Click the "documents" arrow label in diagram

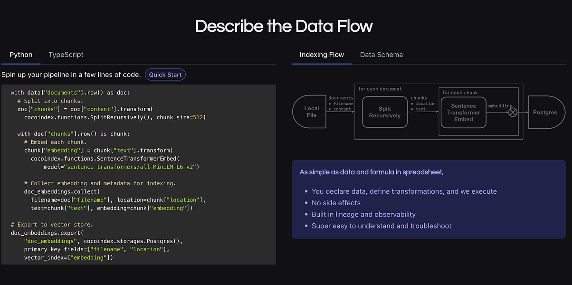(341, 98)
